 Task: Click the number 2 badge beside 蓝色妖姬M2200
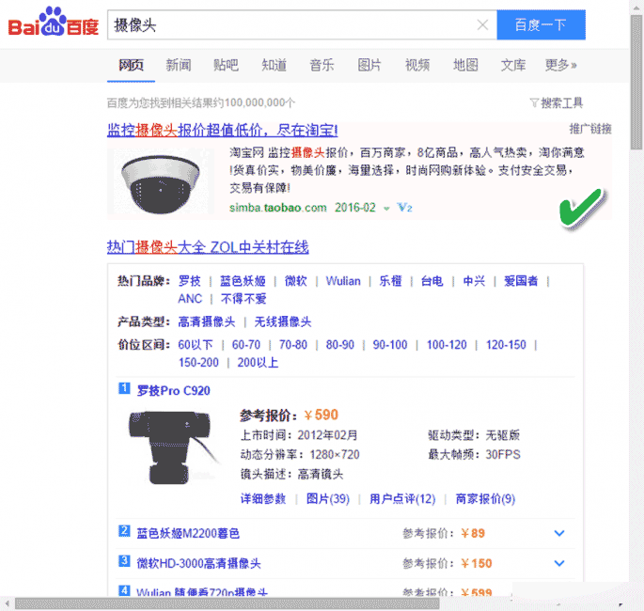point(124,532)
